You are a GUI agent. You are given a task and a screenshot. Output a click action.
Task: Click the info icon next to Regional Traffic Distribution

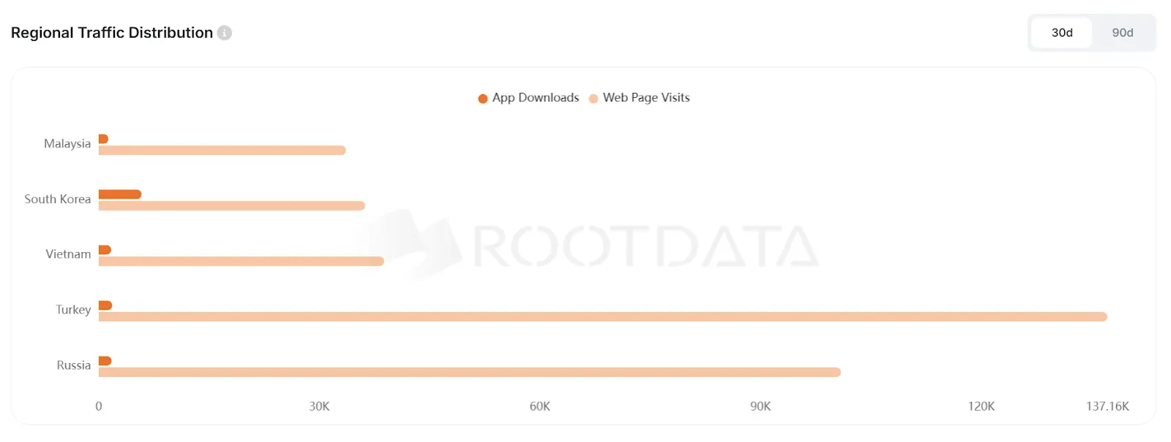pyautogui.click(x=224, y=33)
